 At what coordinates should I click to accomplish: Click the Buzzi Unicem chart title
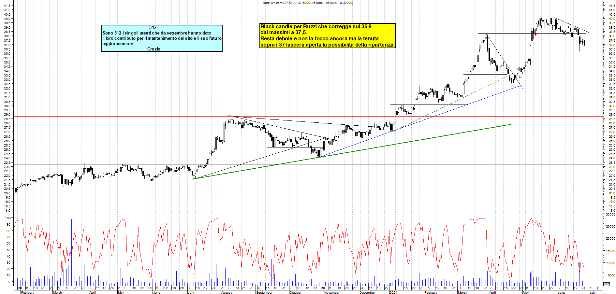tap(308, 3)
